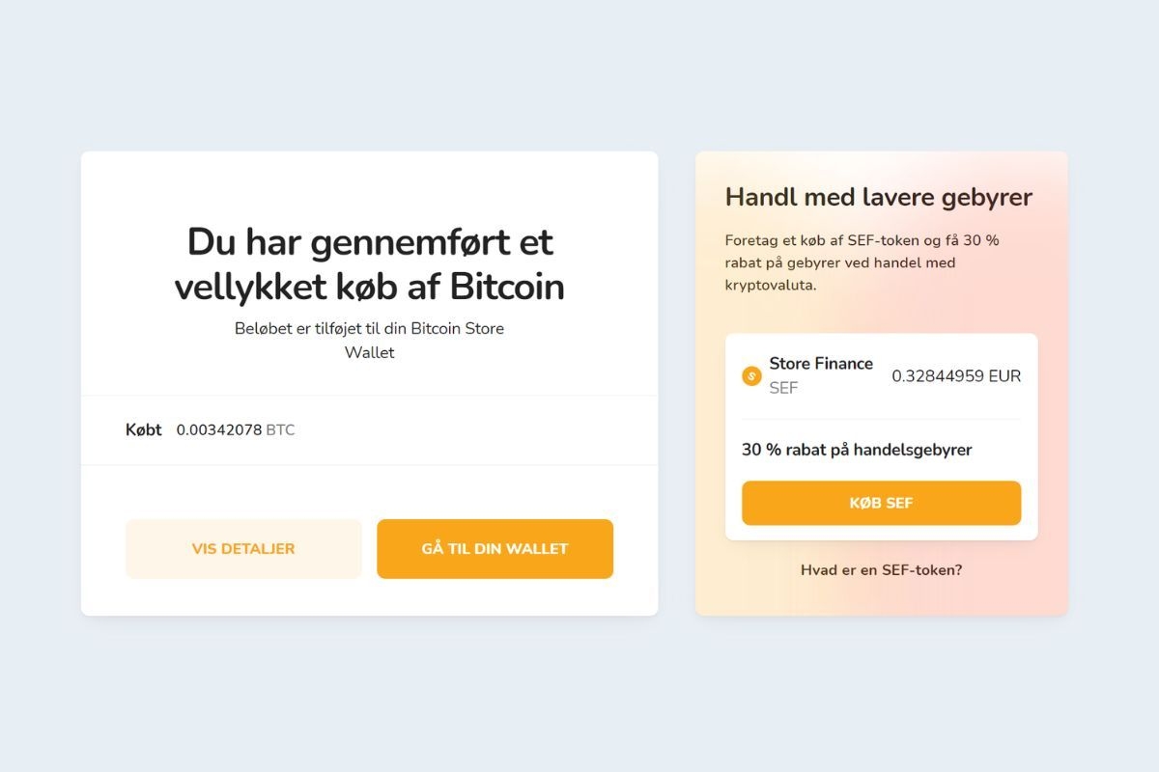Screen dimensions: 1159x772
Task: Click the successful Bitcoin purchase heading
Action: click(x=369, y=264)
